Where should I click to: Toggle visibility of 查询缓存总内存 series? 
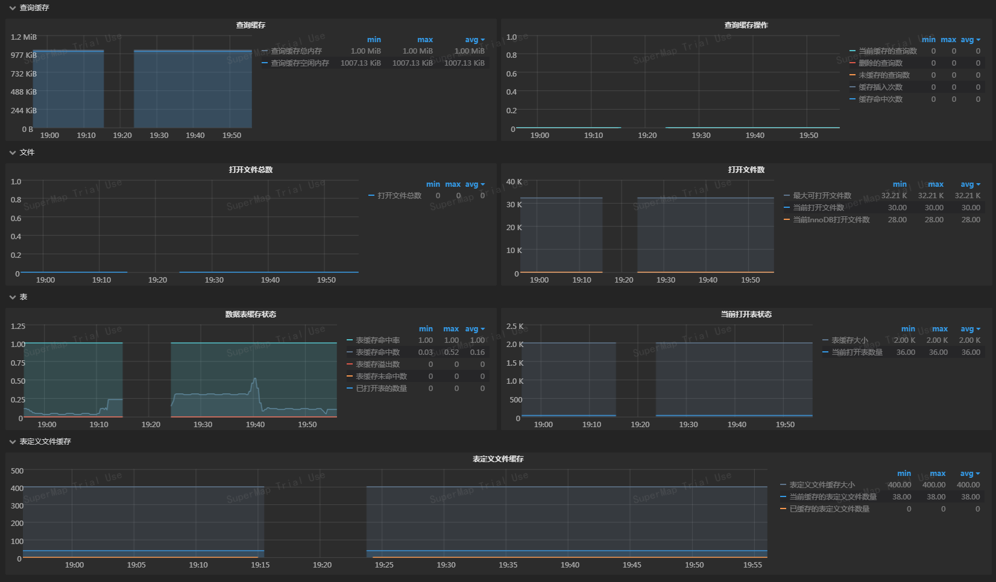click(294, 51)
